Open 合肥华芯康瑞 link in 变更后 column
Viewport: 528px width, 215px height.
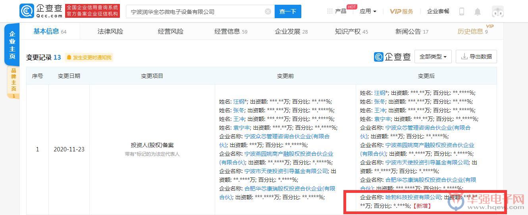click(x=418, y=184)
